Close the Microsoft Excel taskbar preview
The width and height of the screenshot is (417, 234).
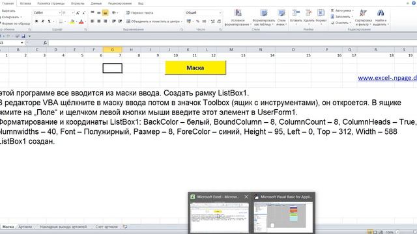pyautogui.click(x=246, y=197)
